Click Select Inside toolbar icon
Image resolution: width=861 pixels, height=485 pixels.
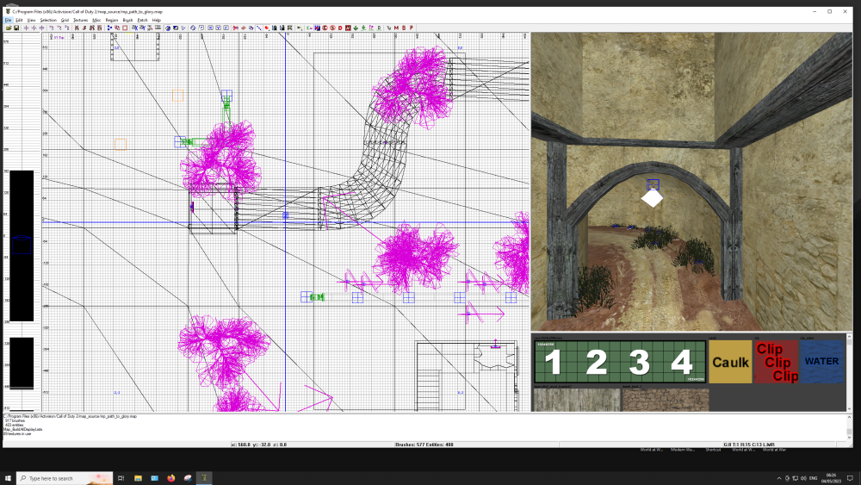[99, 28]
